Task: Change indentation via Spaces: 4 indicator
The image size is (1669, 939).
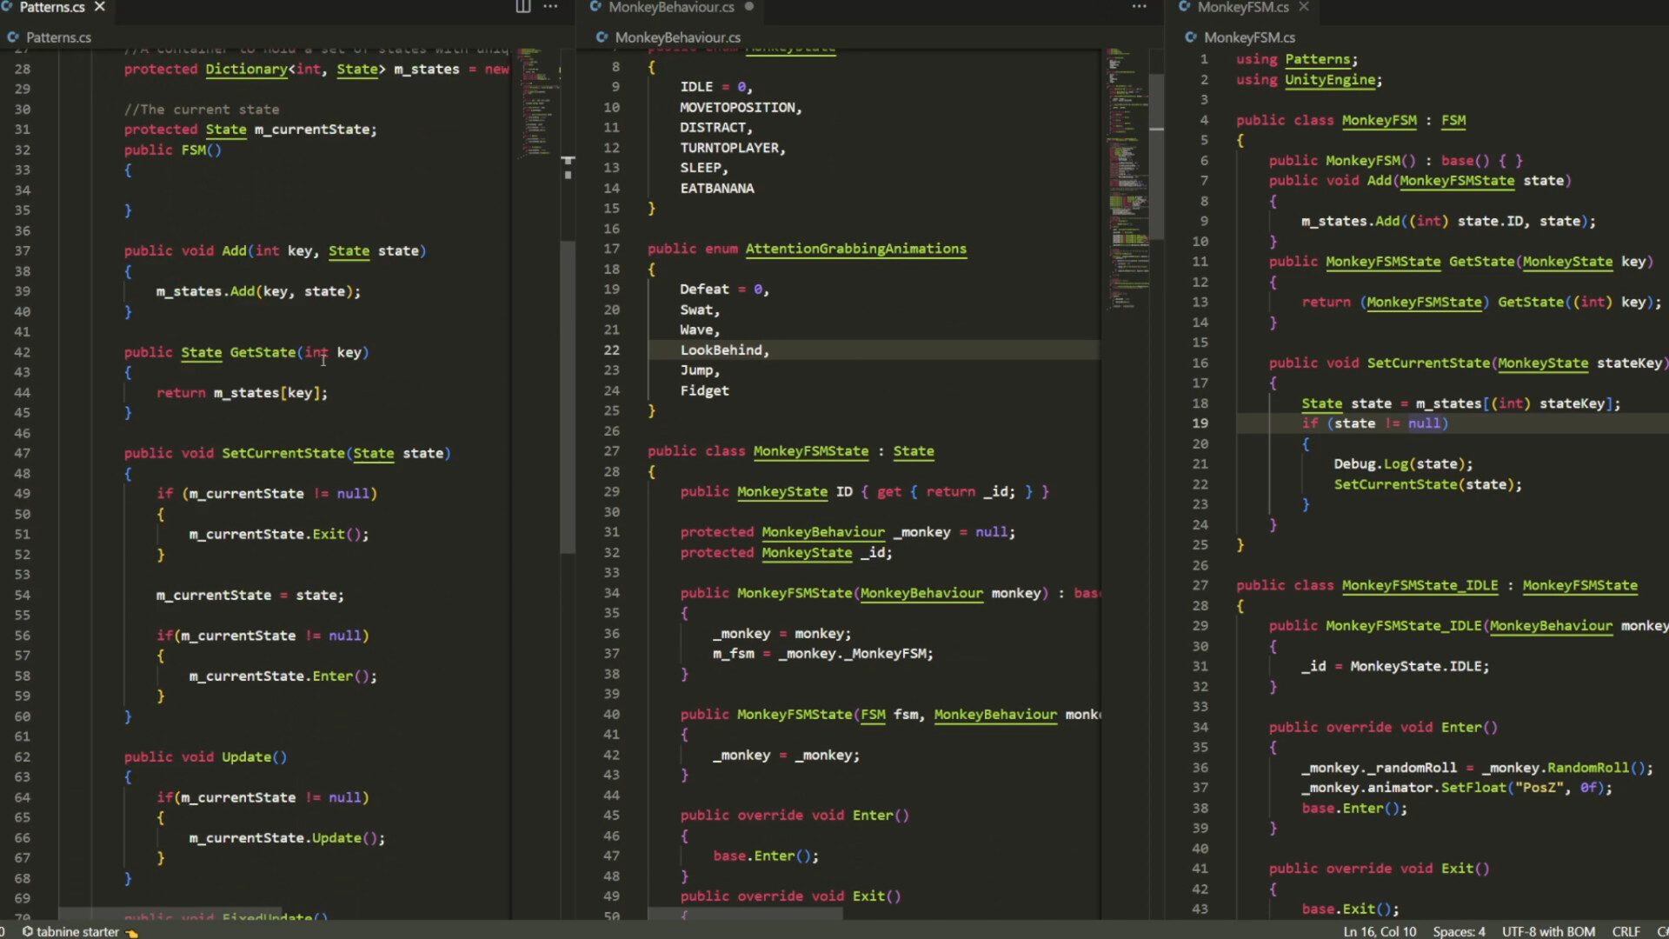Action: [x=1459, y=931]
